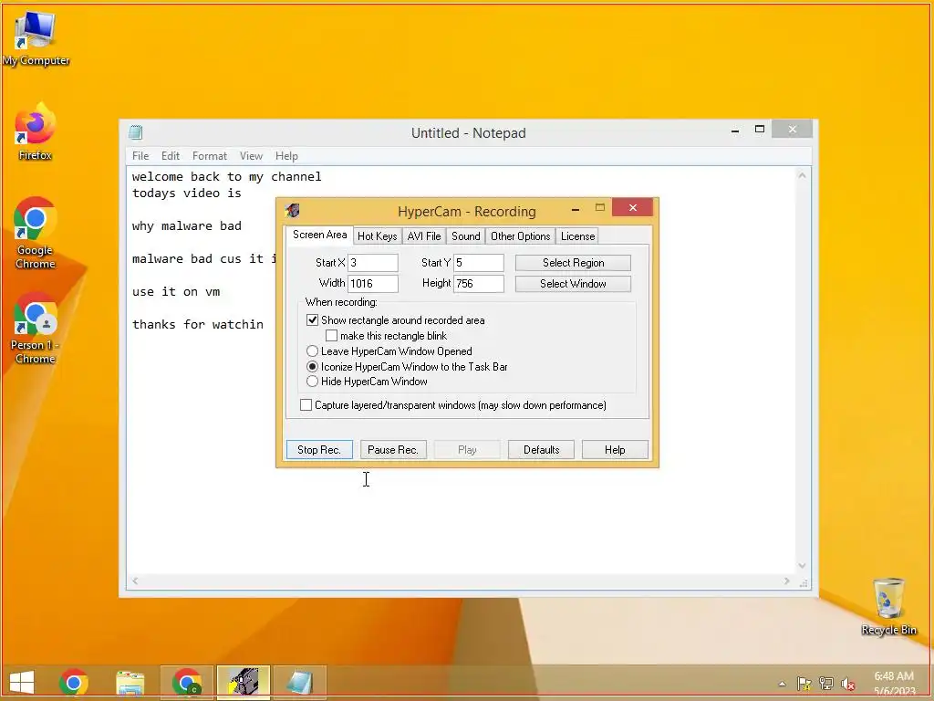The image size is (934, 701).
Task: Launch Firefox from the desktop shortcut
Action: (x=36, y=131)
